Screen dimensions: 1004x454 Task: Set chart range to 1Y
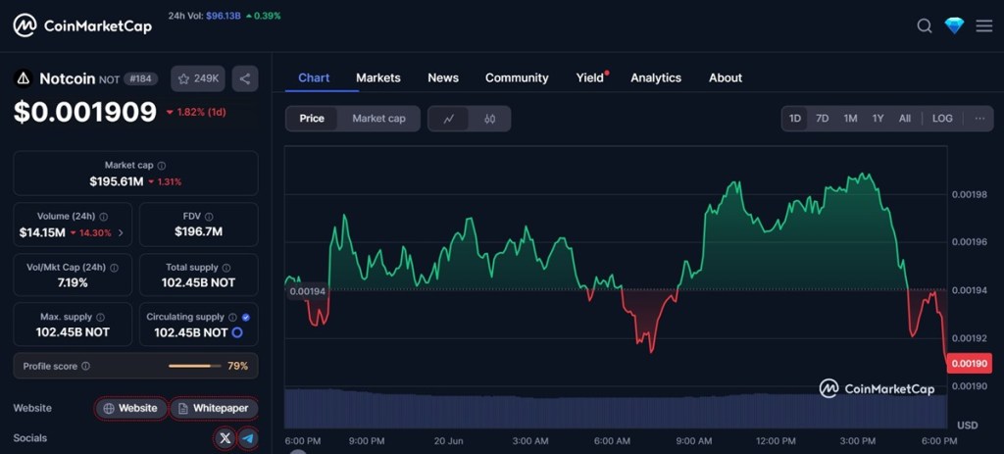click(878, 119)
